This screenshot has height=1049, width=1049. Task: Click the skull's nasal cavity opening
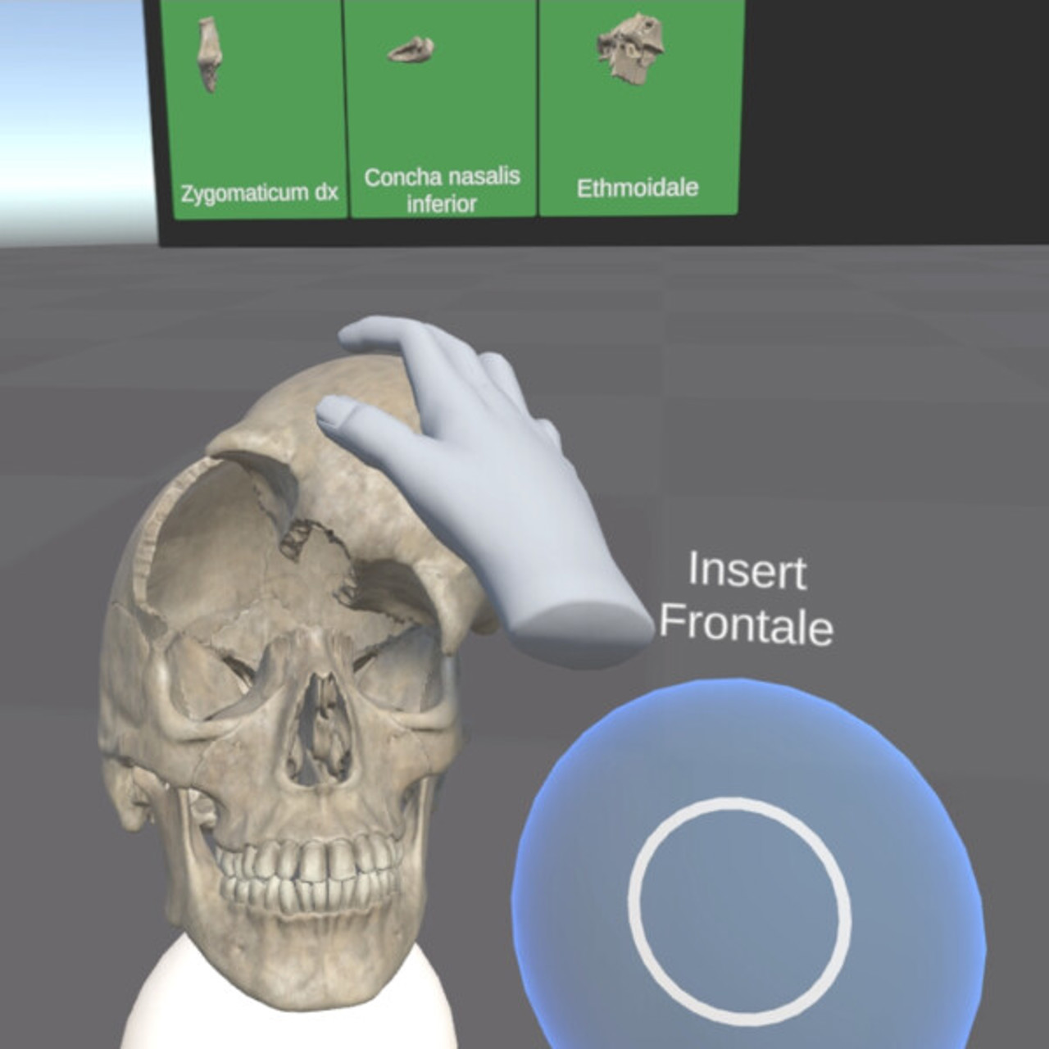320,728
